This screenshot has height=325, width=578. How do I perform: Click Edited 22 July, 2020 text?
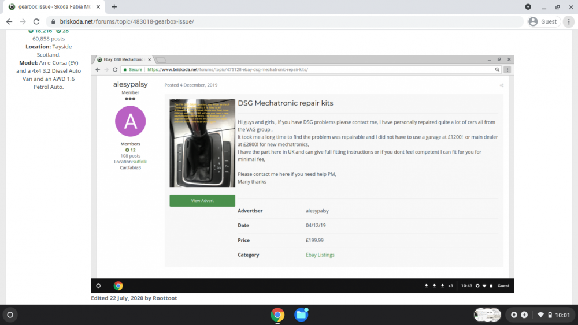134,298
